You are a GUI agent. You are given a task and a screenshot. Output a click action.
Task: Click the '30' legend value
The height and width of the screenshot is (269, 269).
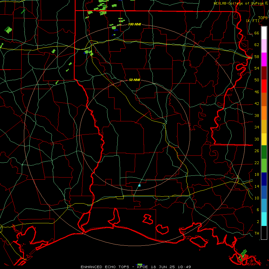(257, 139)
